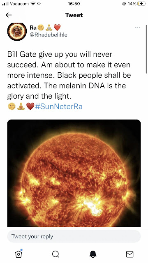Click the vertical scrollbar indicator
This screenshot has height=263, width=148.
coord(146,49)
